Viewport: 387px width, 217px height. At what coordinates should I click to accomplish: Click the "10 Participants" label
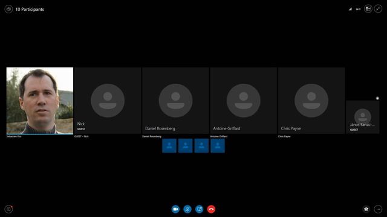click(30, 10)
